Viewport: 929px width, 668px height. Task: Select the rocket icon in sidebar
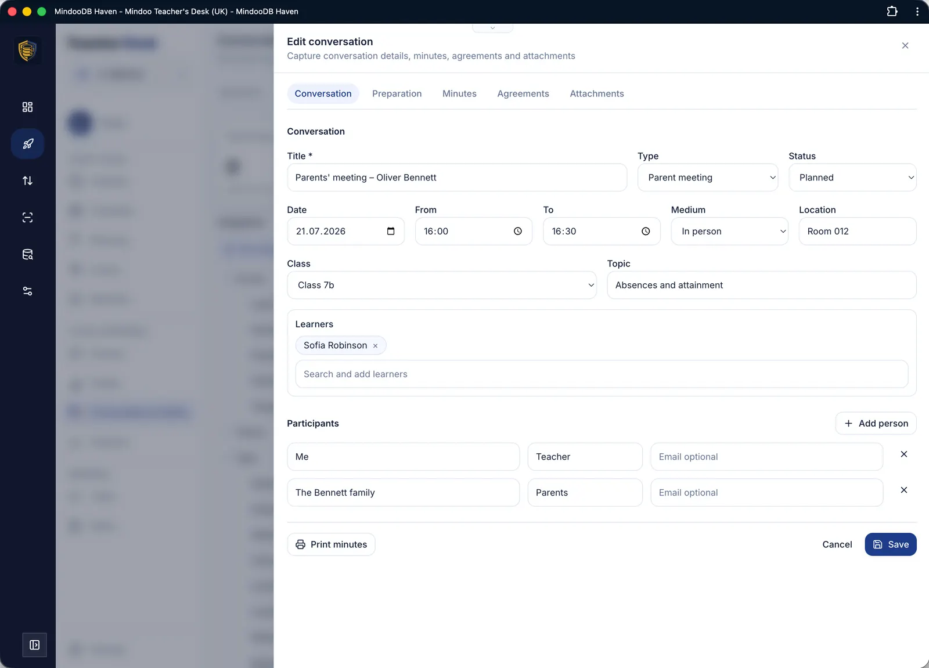27,144
